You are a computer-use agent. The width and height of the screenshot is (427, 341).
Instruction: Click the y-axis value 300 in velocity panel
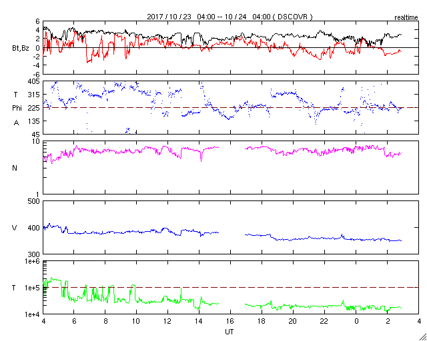(34, 254)
